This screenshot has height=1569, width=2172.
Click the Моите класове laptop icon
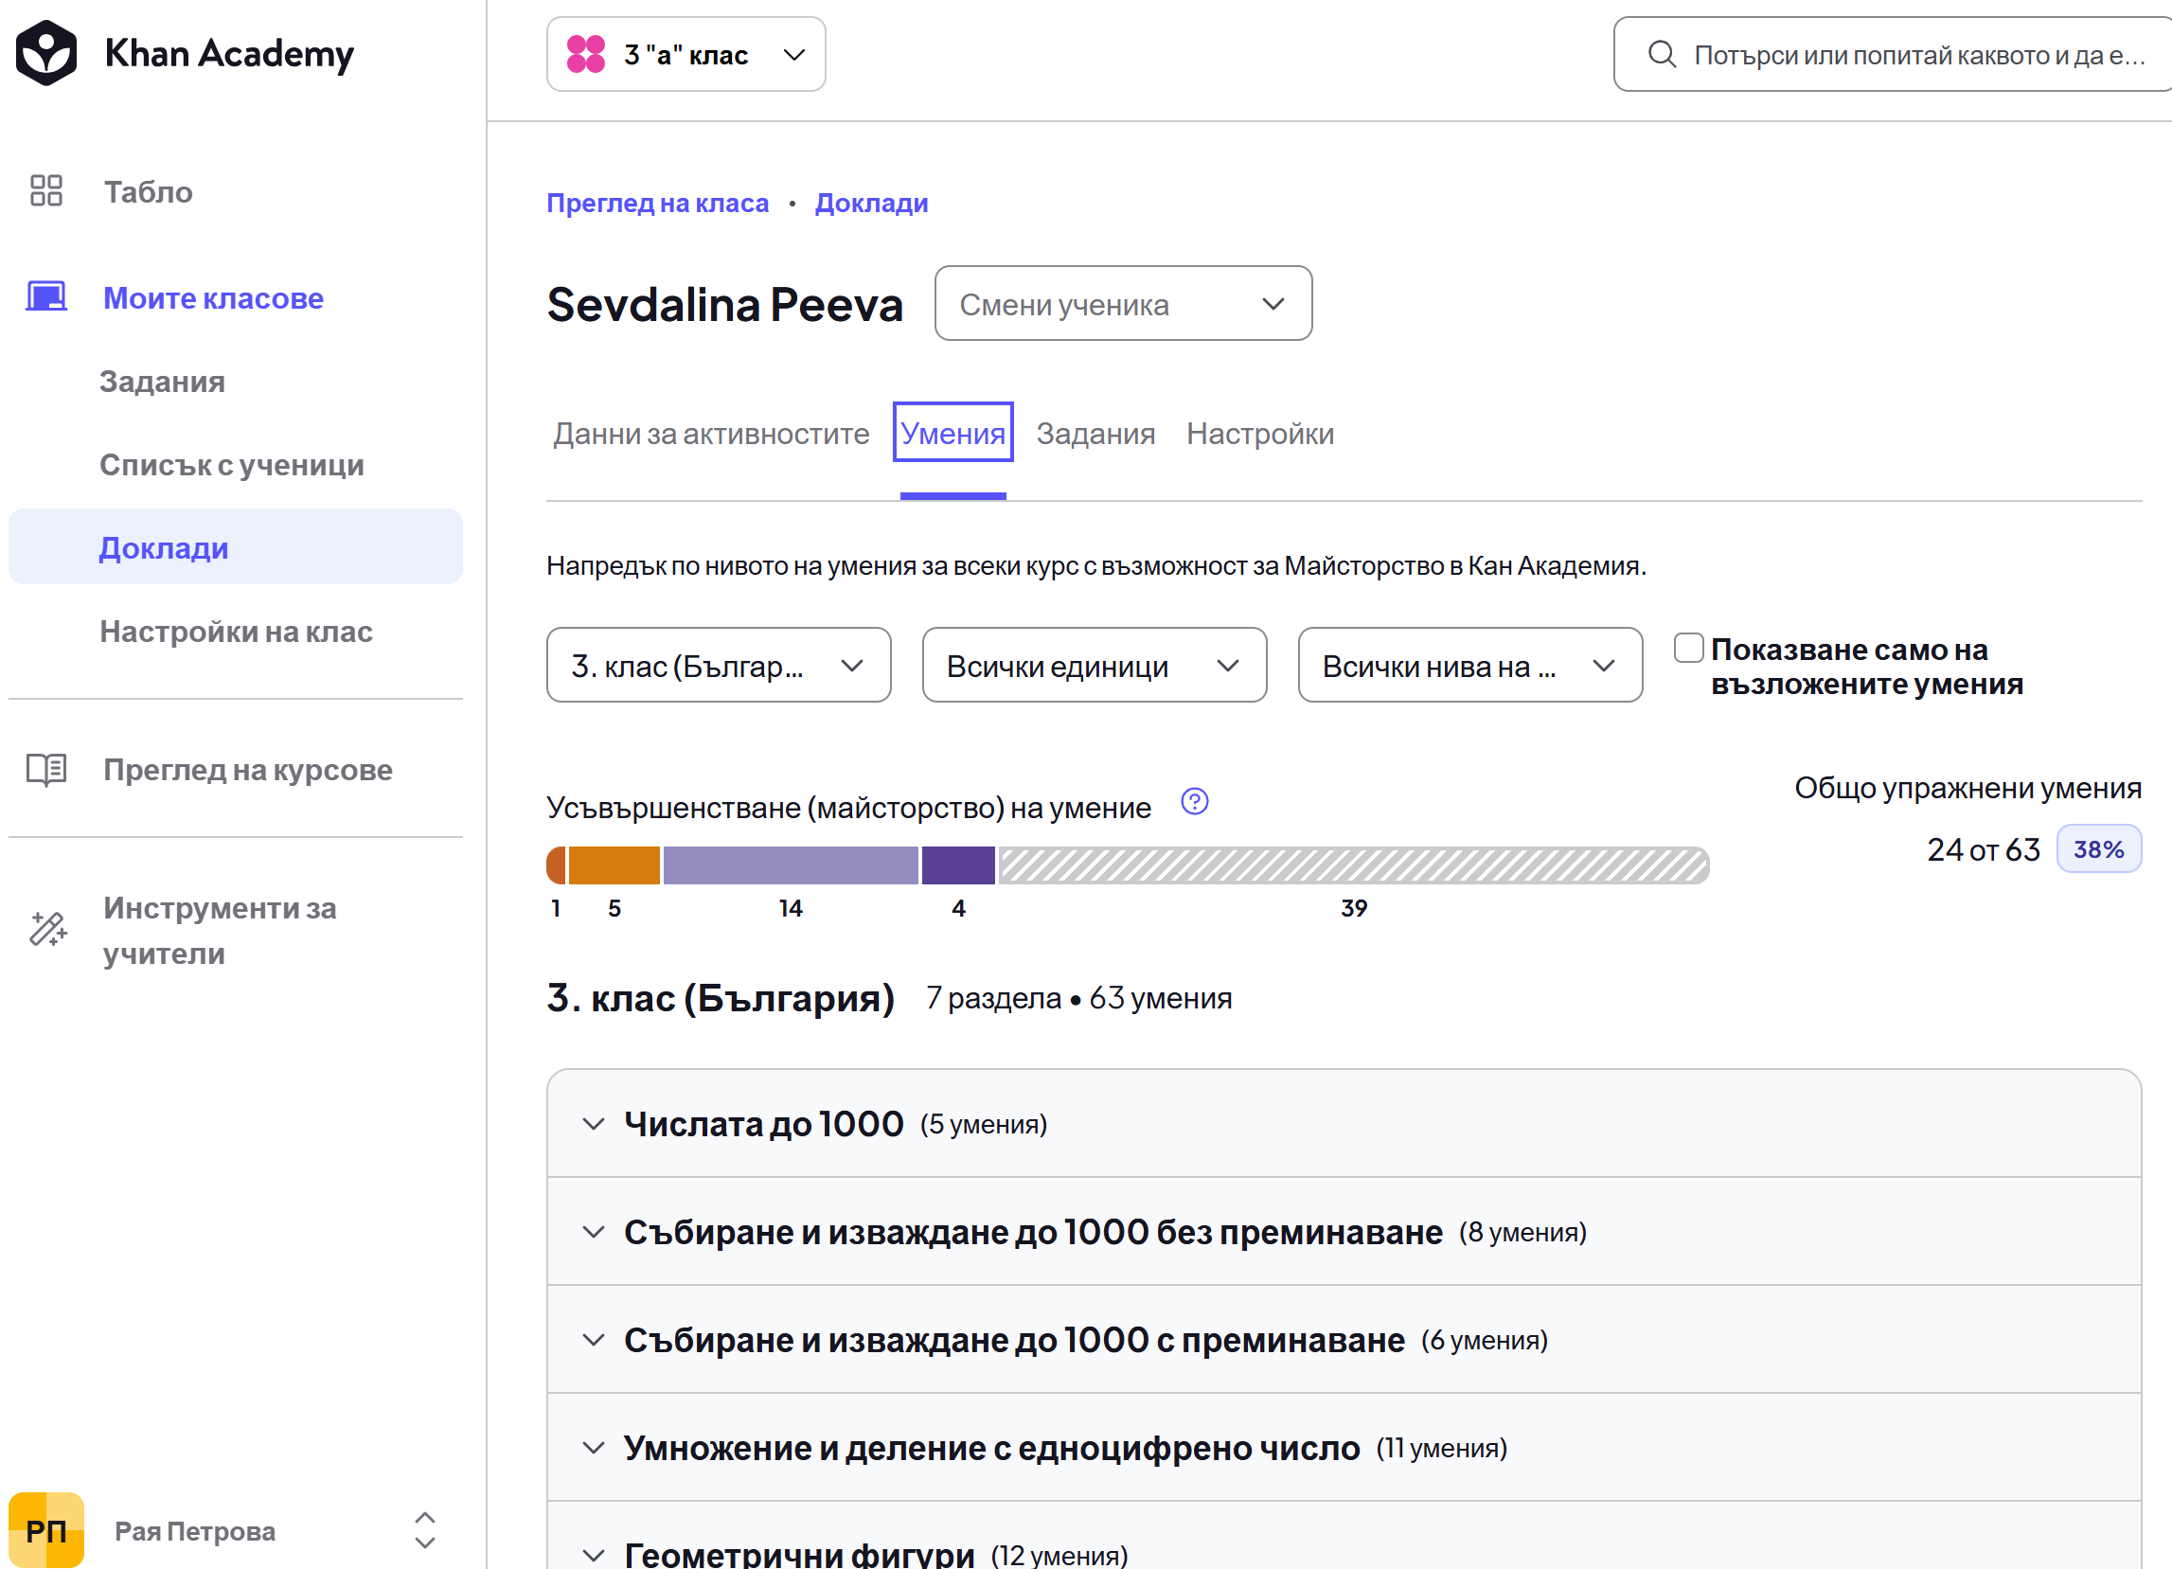pyautogui.click(x=46, y=297)
